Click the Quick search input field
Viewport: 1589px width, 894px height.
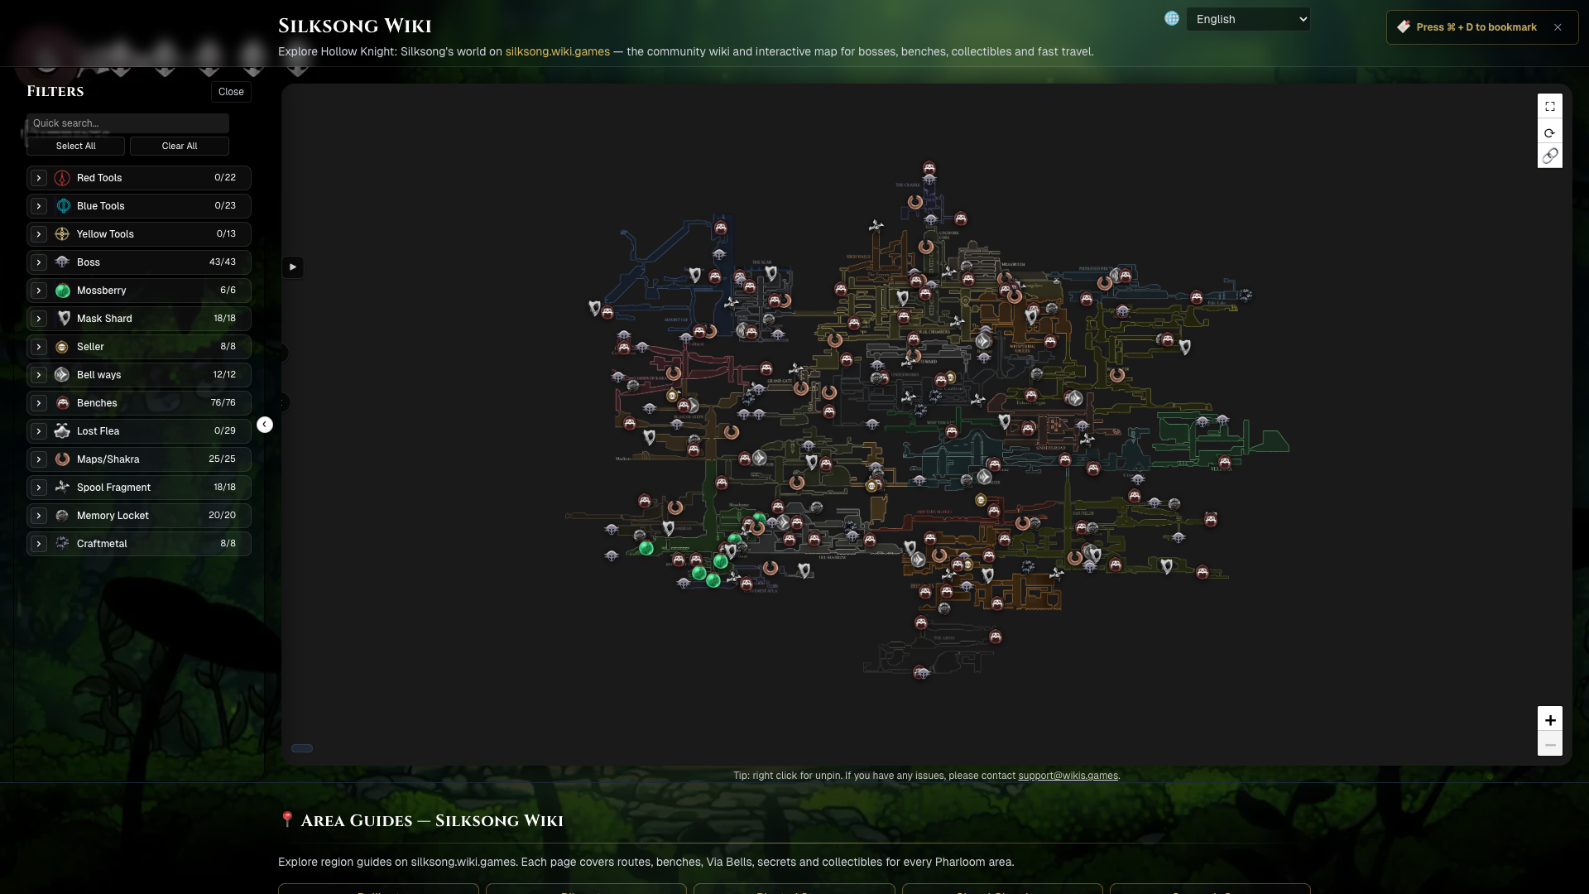(127, 123)
